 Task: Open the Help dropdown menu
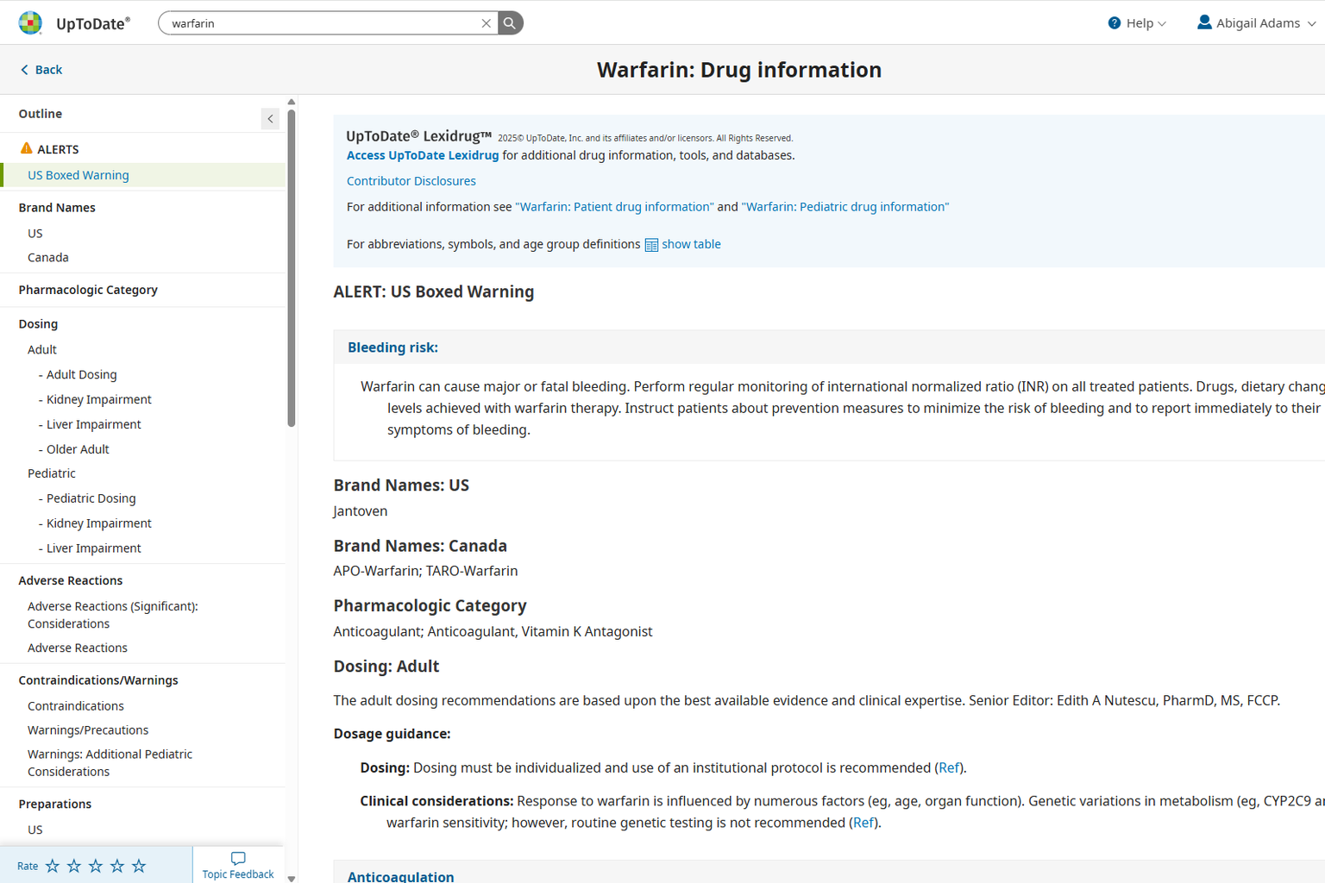pos(1137,23)
